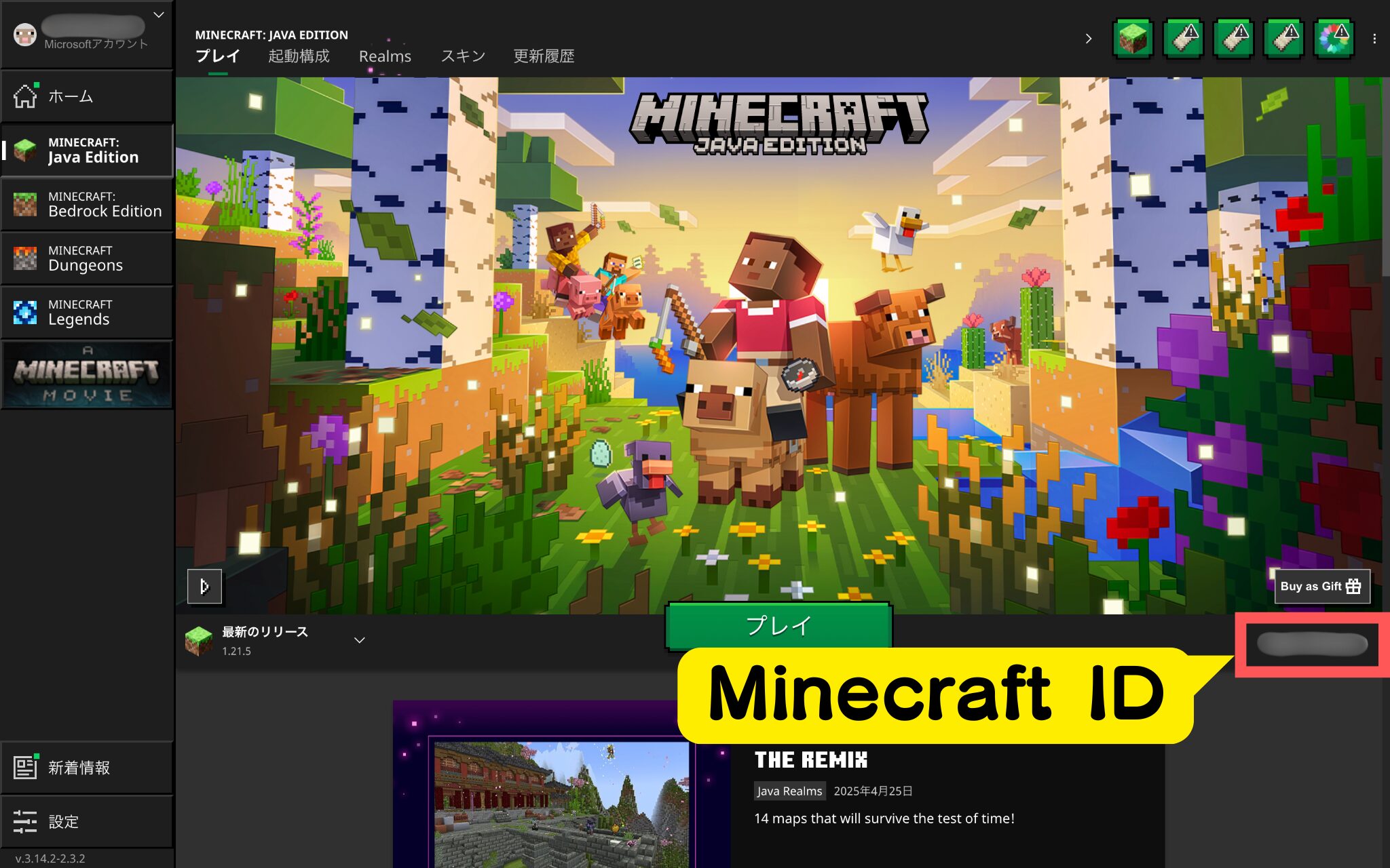
Task: Launch the grass block quick-play installation
Action: coord(1133,39)
